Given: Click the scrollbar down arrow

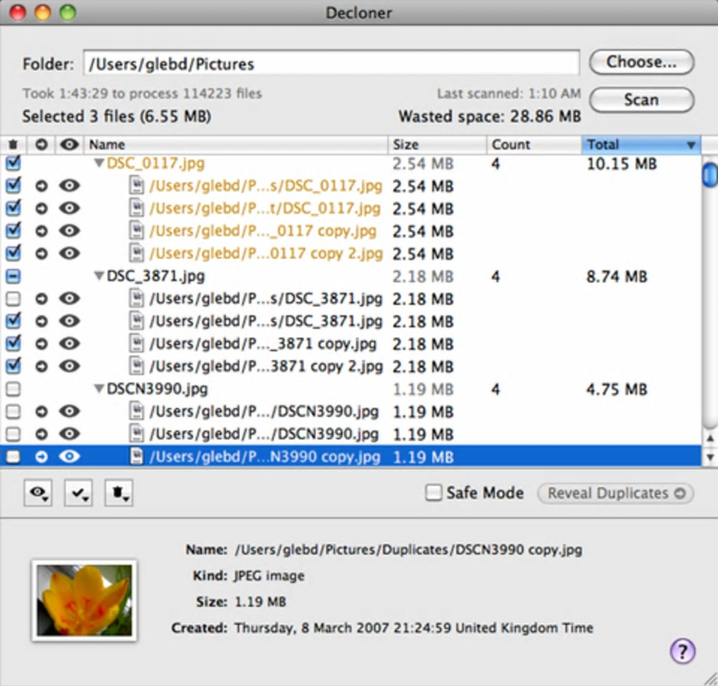Looking at the screenshot, I should click(710, 457).
